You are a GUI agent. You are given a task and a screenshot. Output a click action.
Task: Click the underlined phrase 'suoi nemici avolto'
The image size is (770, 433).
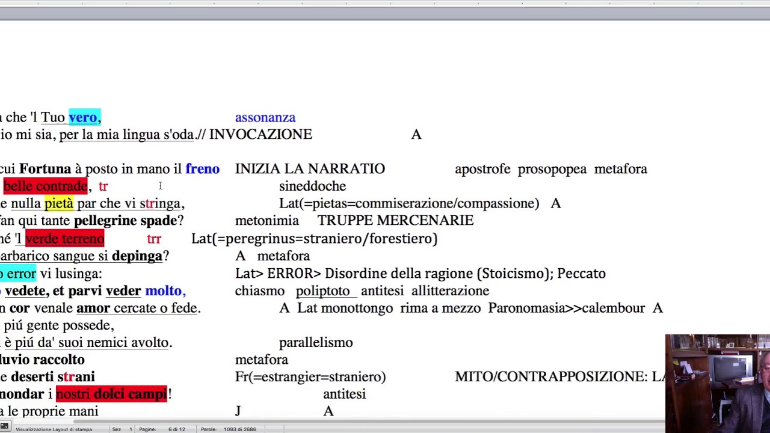tap(114, 343)
